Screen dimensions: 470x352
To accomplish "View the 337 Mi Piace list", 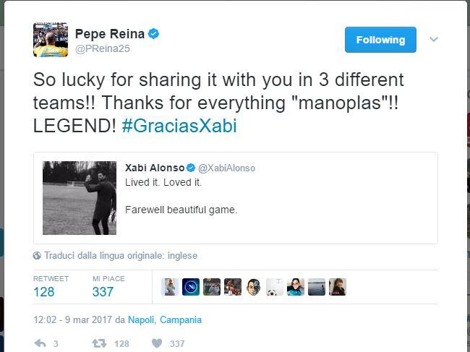I will click(x=103, y=292).
